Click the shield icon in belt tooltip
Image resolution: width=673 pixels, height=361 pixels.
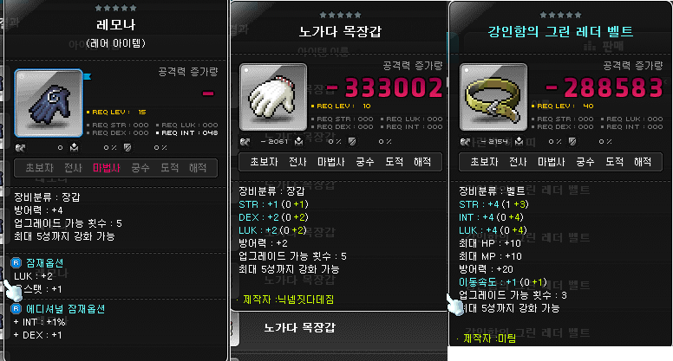(x=572, y=141)
